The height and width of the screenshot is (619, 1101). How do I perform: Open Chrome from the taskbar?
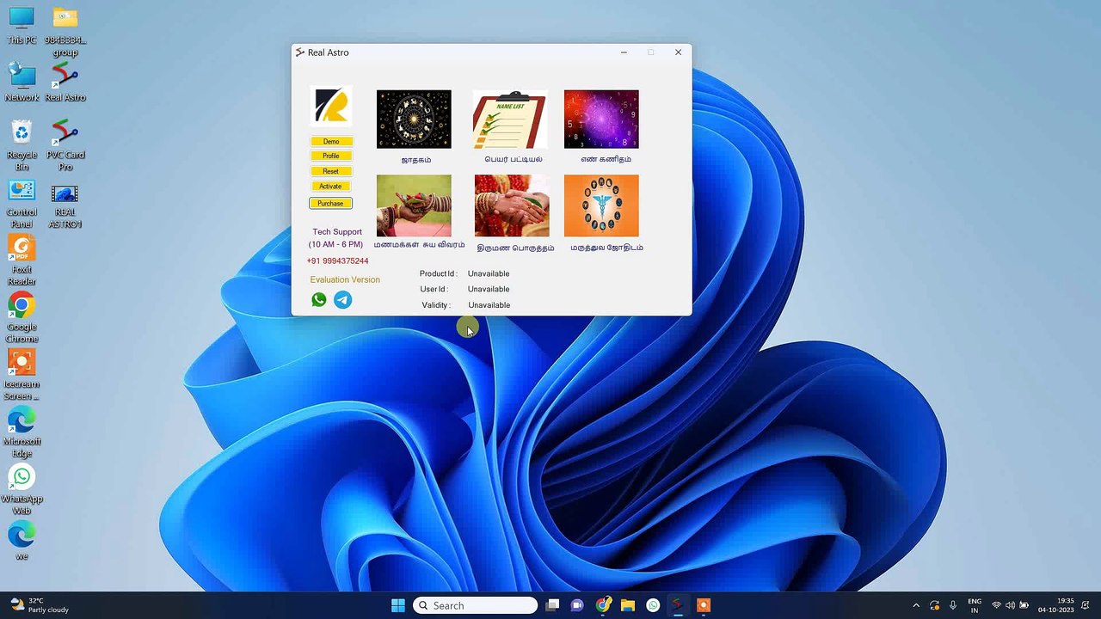pos(603,605)
